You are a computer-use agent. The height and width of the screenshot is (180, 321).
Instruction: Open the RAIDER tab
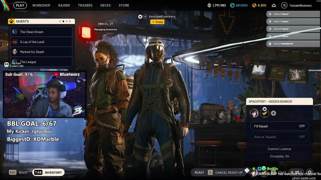(x=64, y=5)
